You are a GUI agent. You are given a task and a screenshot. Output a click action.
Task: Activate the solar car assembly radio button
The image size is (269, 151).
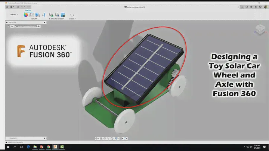click(38, 26)
